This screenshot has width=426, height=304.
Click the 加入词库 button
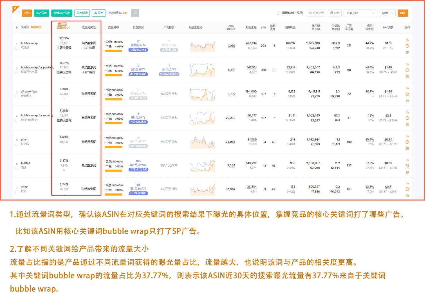41,13
